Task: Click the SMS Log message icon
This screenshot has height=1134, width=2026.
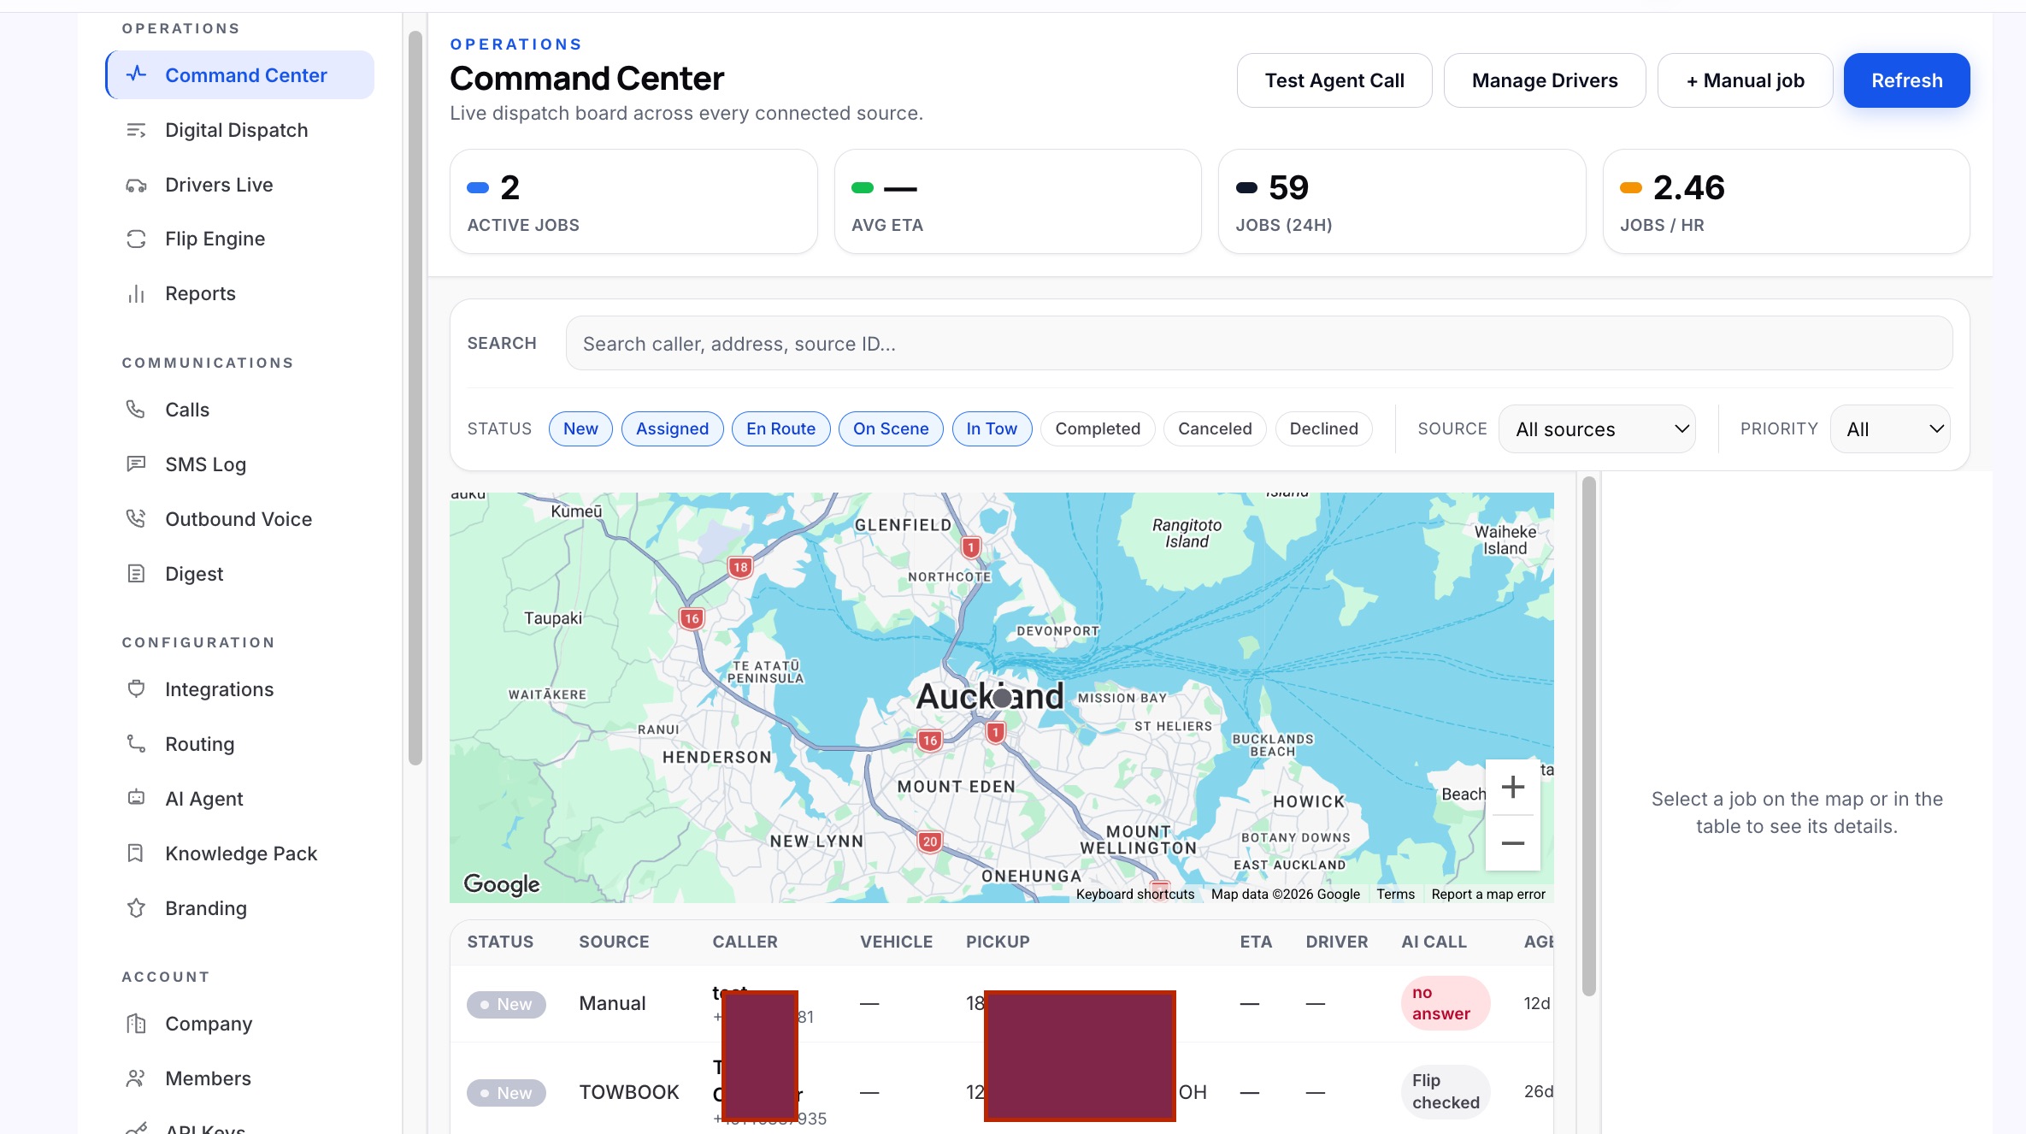Action: click(x=136, y=464)
